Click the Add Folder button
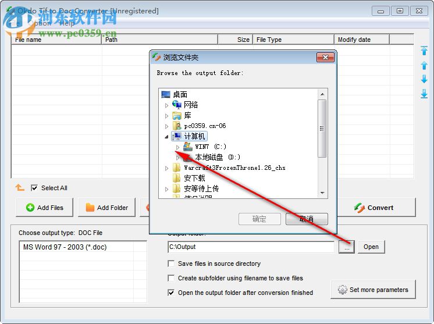The image size is (434, 324). 107,208
